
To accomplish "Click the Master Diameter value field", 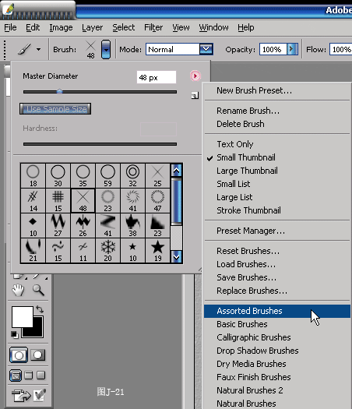I will (157, 77).
